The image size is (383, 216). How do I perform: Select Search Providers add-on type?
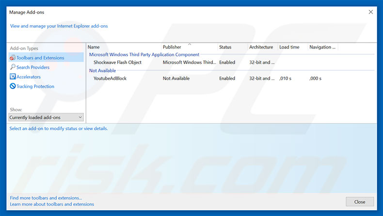pos(33,67)
